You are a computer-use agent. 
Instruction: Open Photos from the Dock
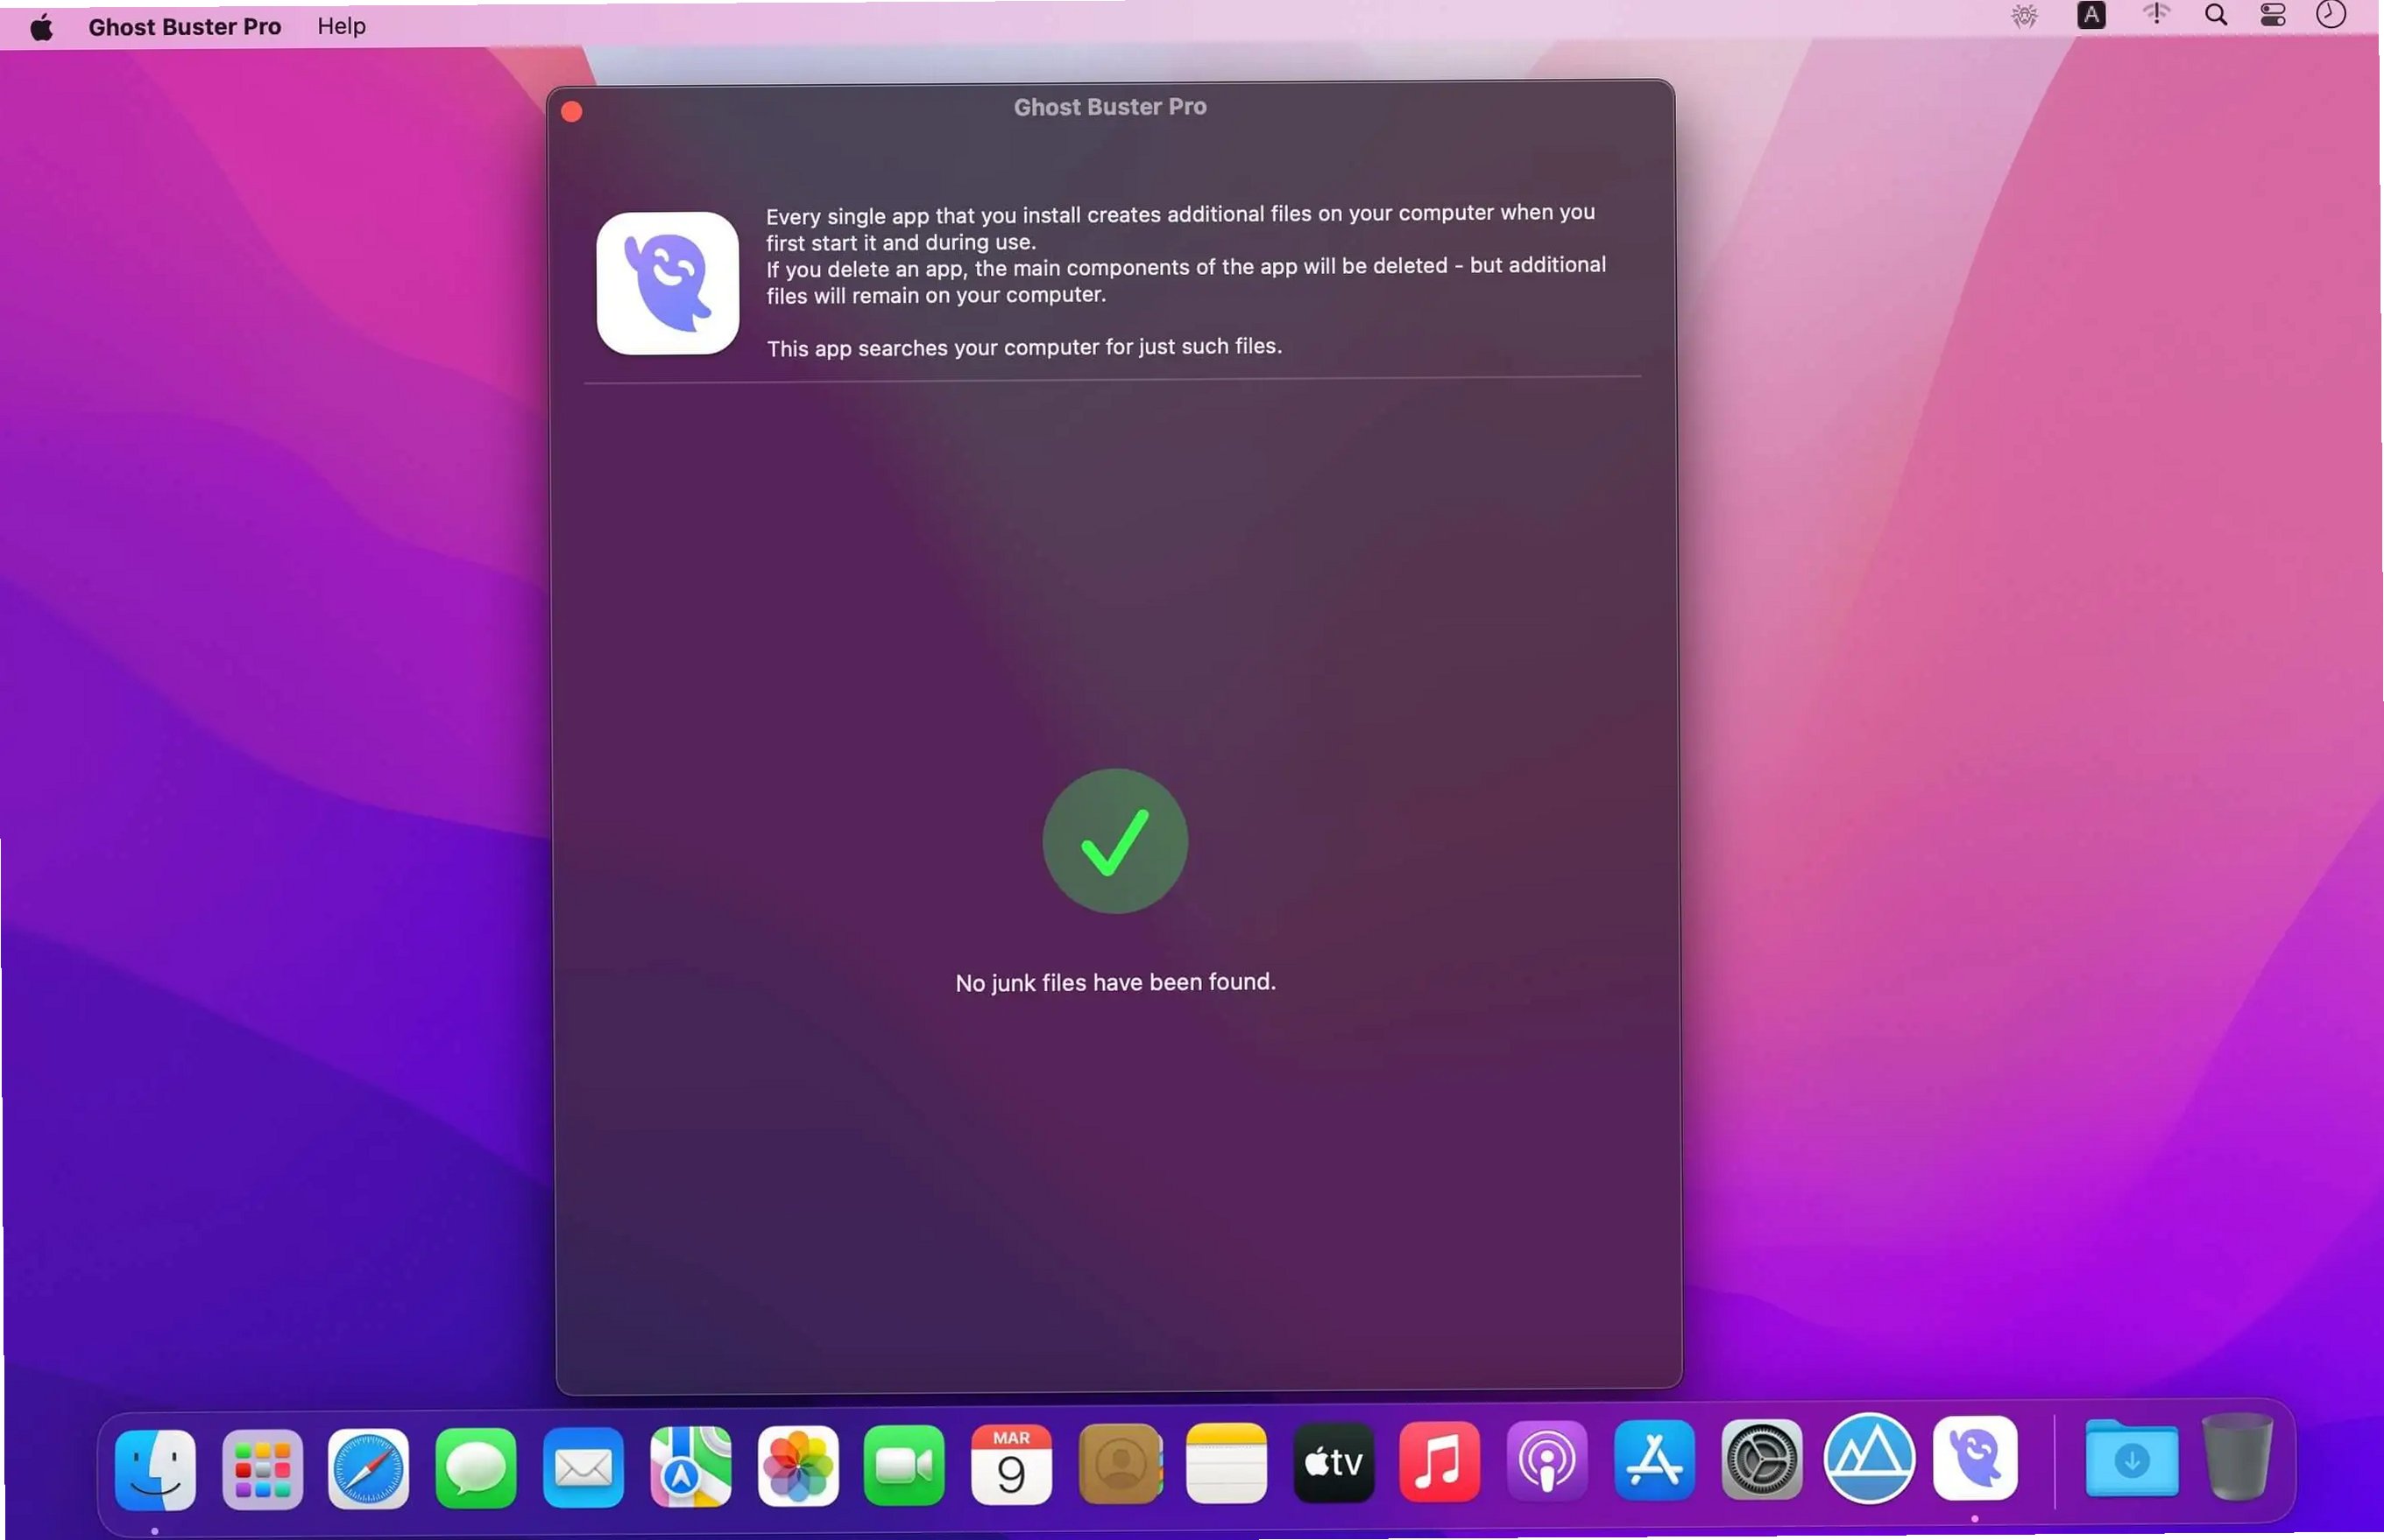pos(797,1466)
